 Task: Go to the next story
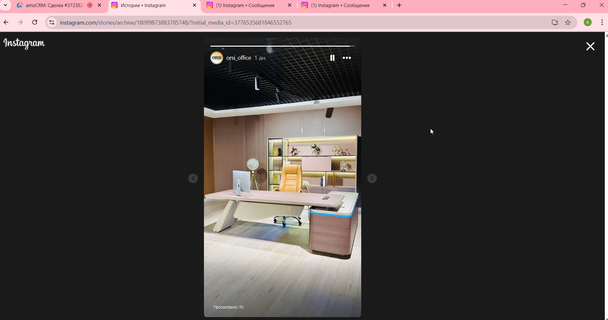(x=372, y=178)
